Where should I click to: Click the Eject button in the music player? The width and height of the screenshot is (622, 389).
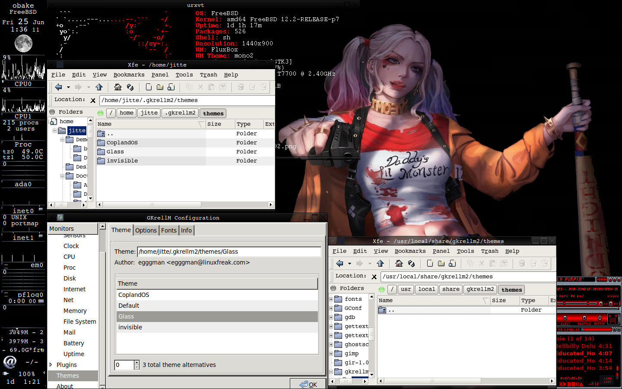565,318
